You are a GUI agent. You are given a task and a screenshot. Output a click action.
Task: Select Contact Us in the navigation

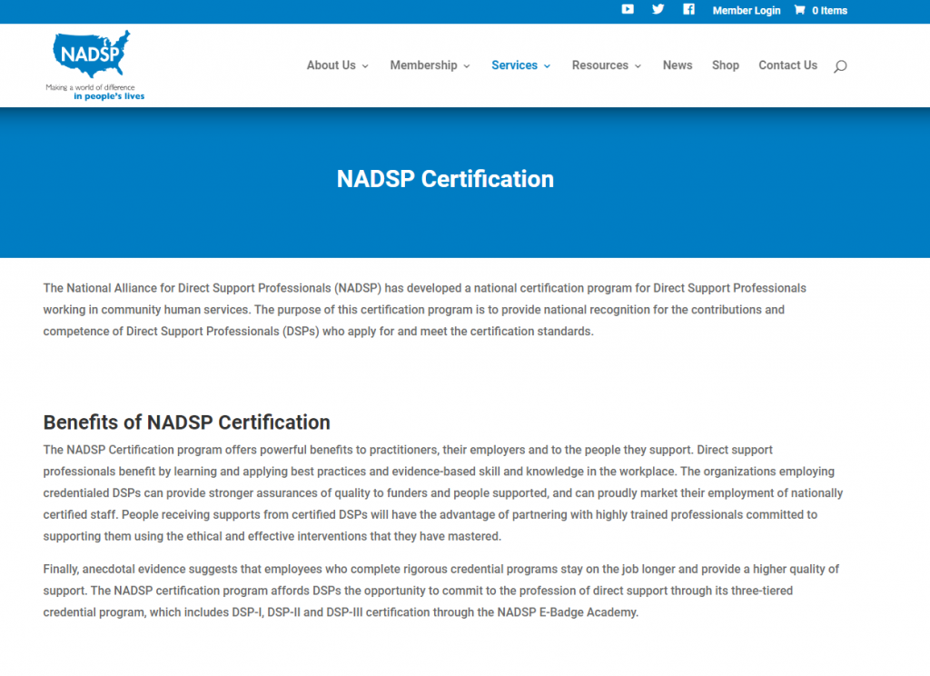[x=787, y=65]
